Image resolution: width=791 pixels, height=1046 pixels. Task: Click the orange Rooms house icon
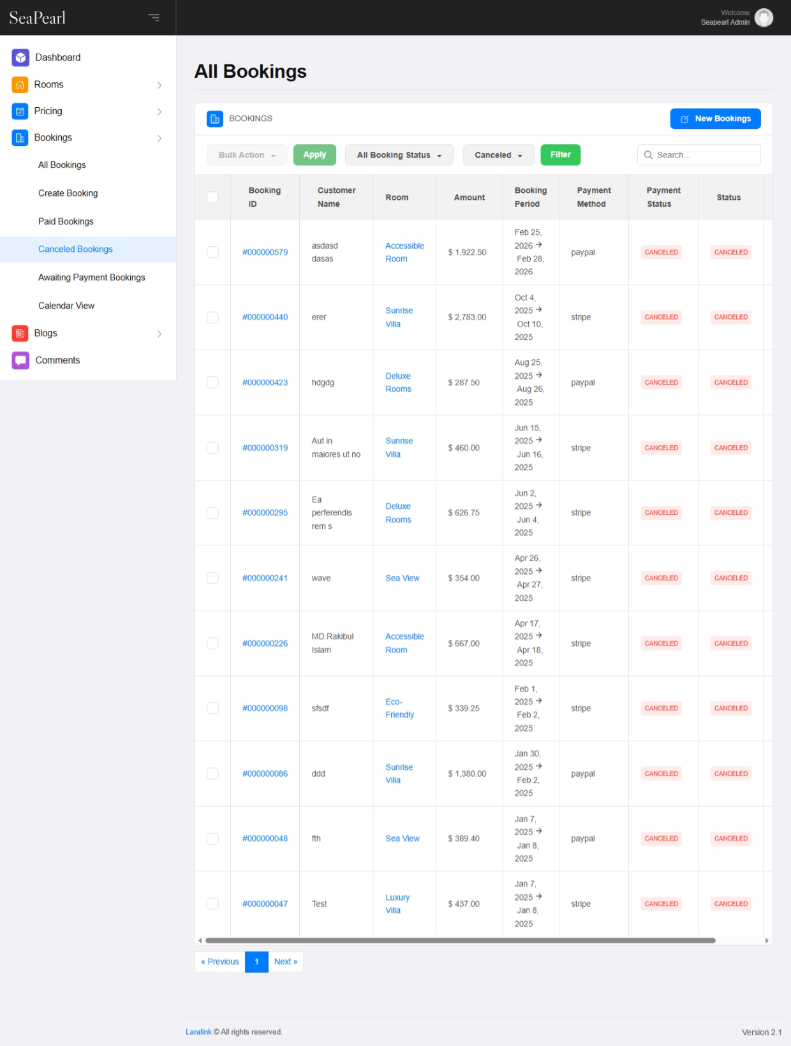point(20,85)
